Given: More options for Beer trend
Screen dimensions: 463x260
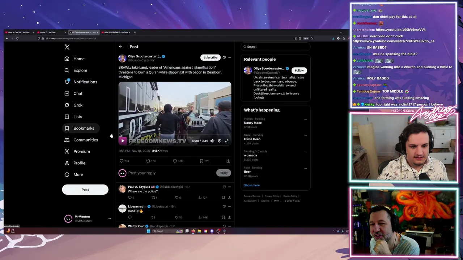Looking at the screenshot, I should (x=305, y=168).
